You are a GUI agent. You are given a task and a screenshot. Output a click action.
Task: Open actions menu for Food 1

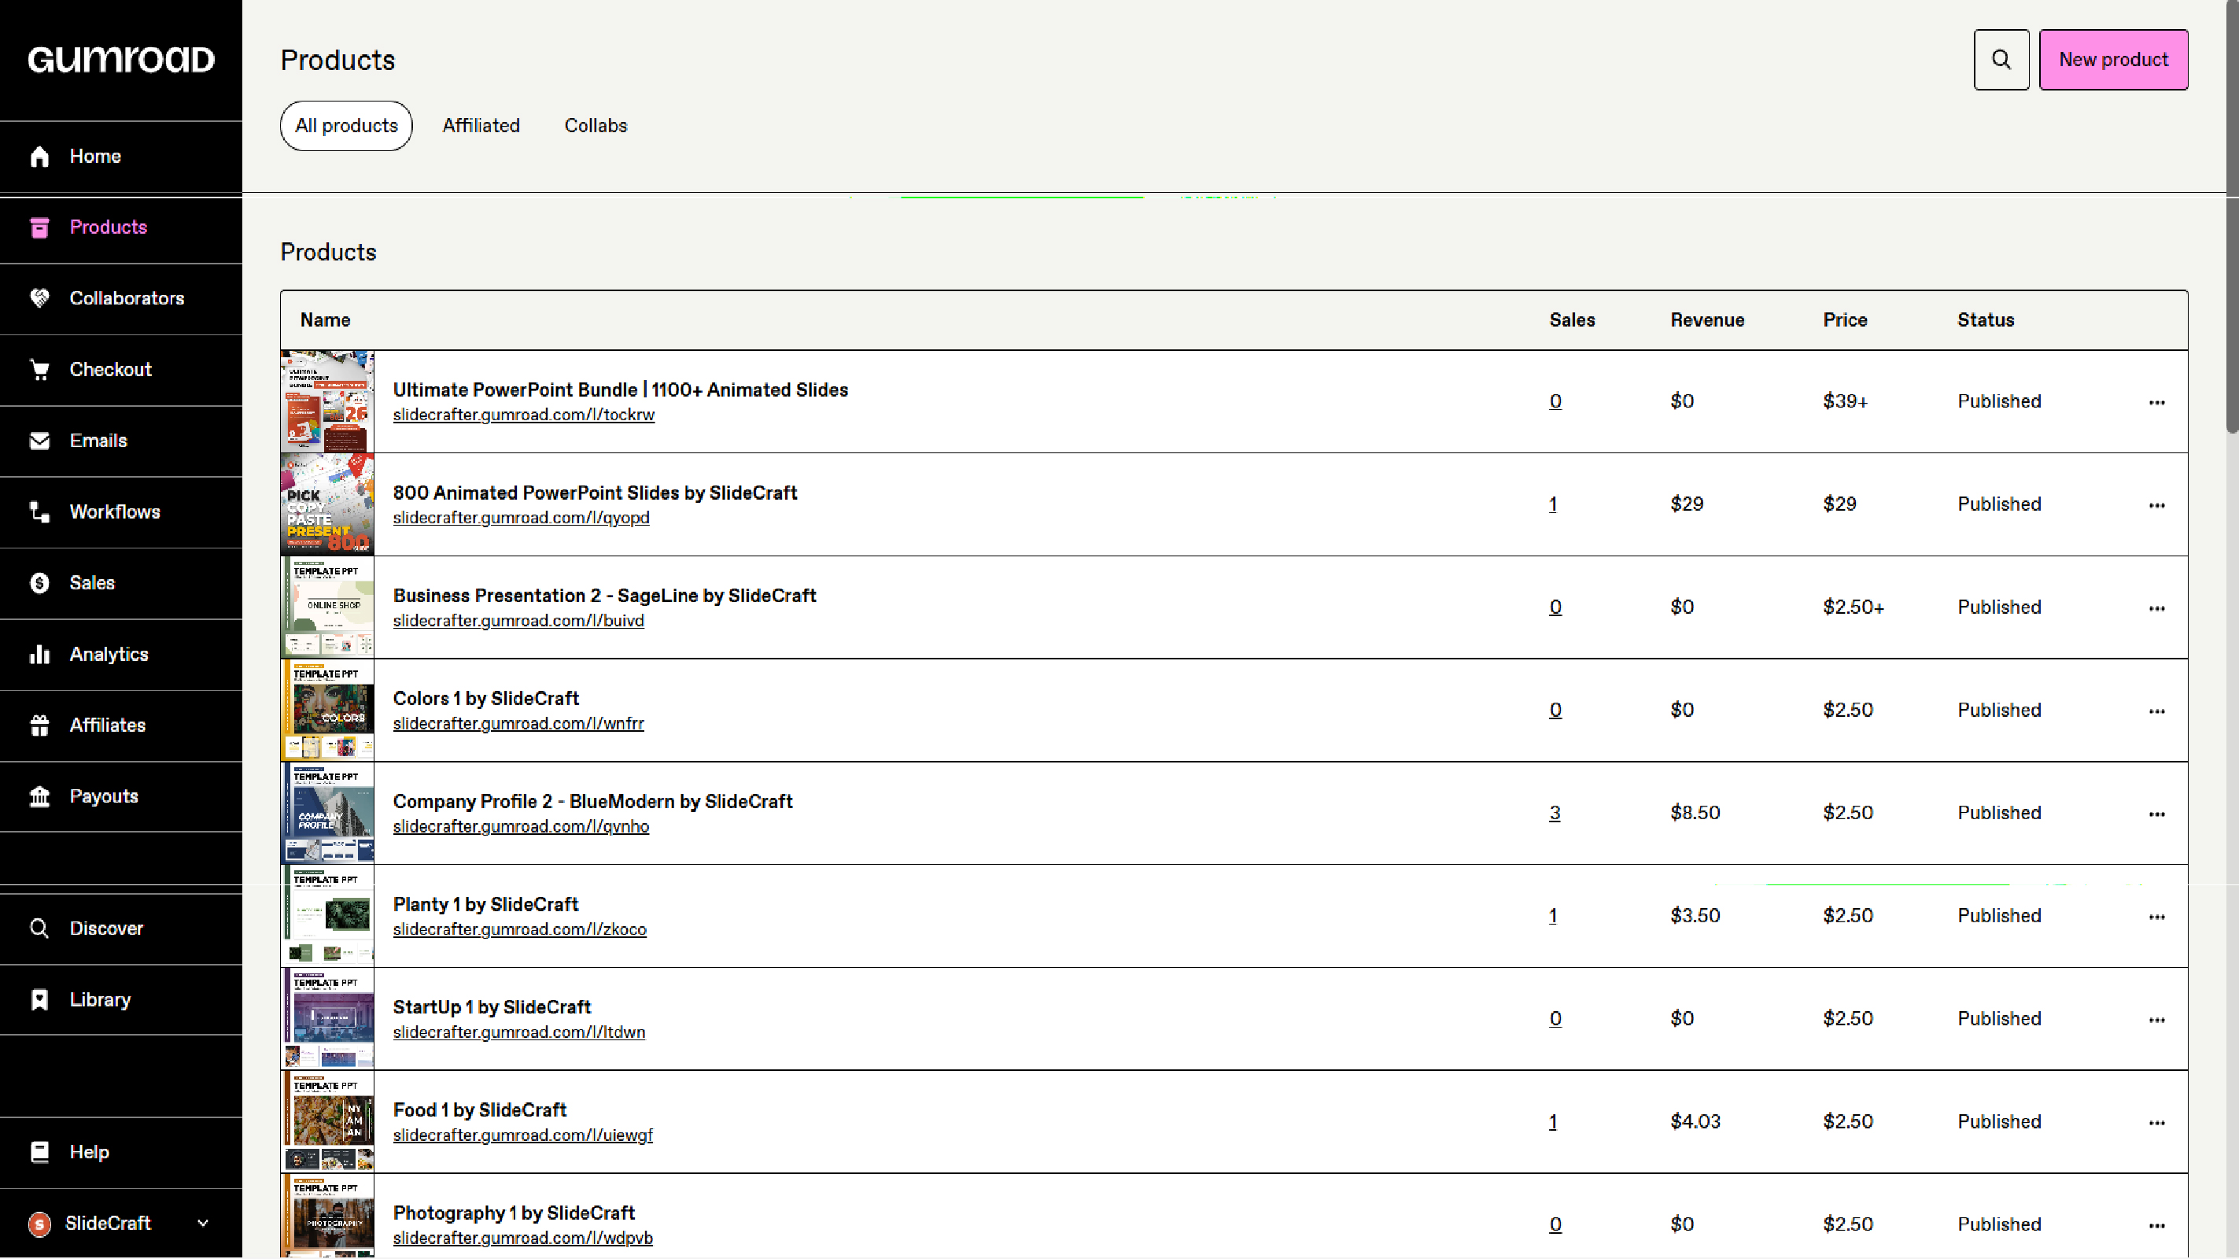(2156, 1123)
